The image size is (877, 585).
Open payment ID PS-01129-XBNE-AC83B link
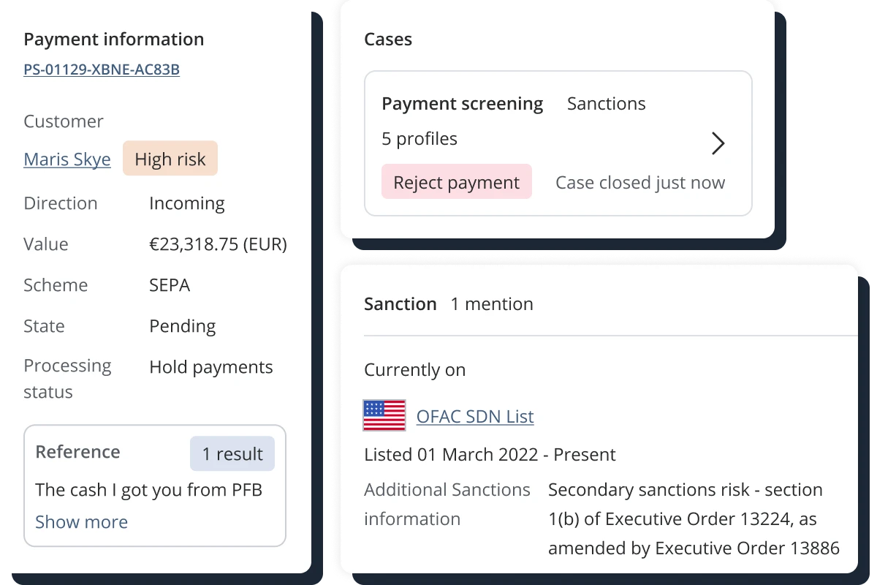tap(102, 69)
